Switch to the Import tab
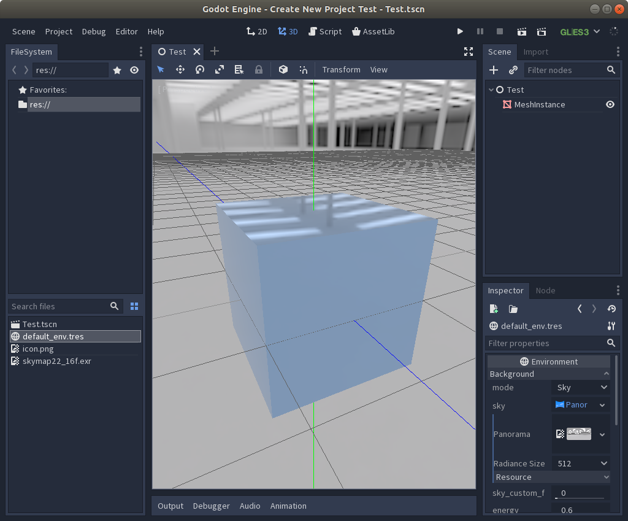This screenshot has height=521, width=628. [535, 52]
